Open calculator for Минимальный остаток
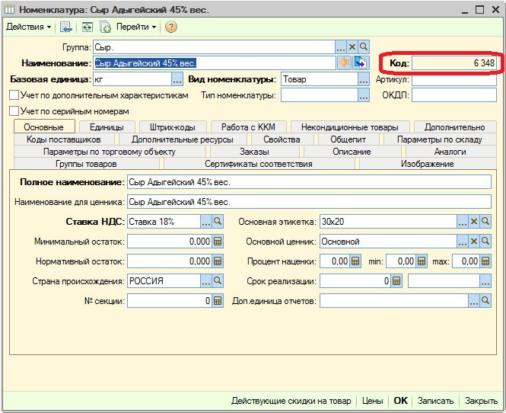 click(x=218, y=242)
